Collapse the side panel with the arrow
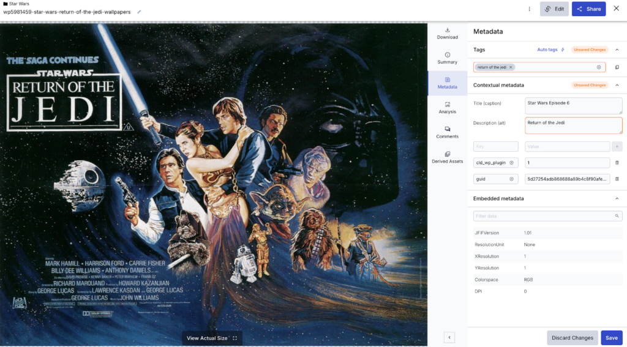627x347 pixels. (449, 337)
